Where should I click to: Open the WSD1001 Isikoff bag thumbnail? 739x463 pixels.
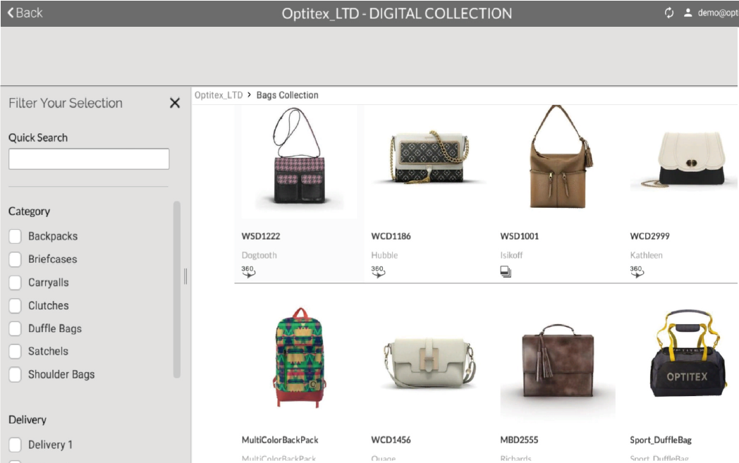coord(558,157)
